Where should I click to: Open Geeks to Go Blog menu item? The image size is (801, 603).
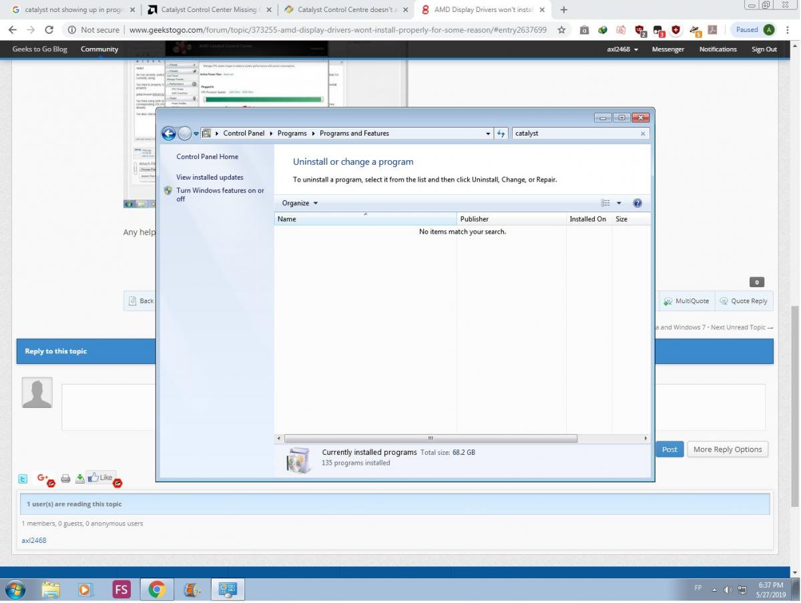coord(39,49)
